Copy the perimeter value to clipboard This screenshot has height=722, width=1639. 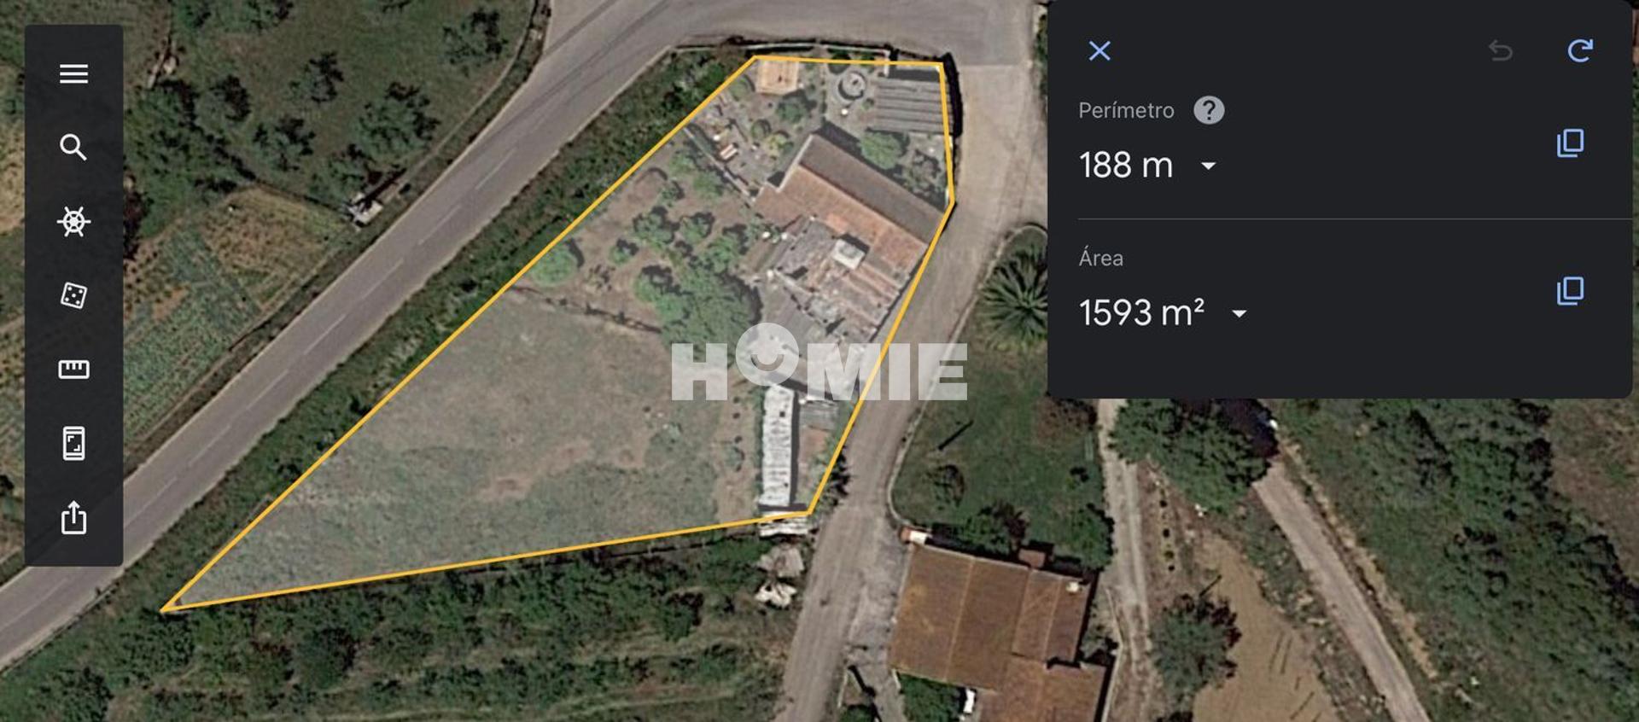[x=1570, y=143]
